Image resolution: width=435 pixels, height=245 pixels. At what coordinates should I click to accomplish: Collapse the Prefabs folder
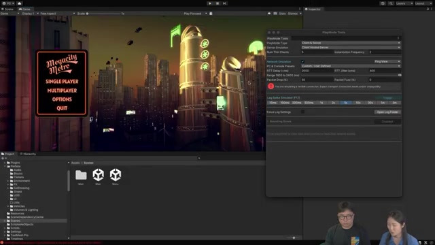point(5,166)
